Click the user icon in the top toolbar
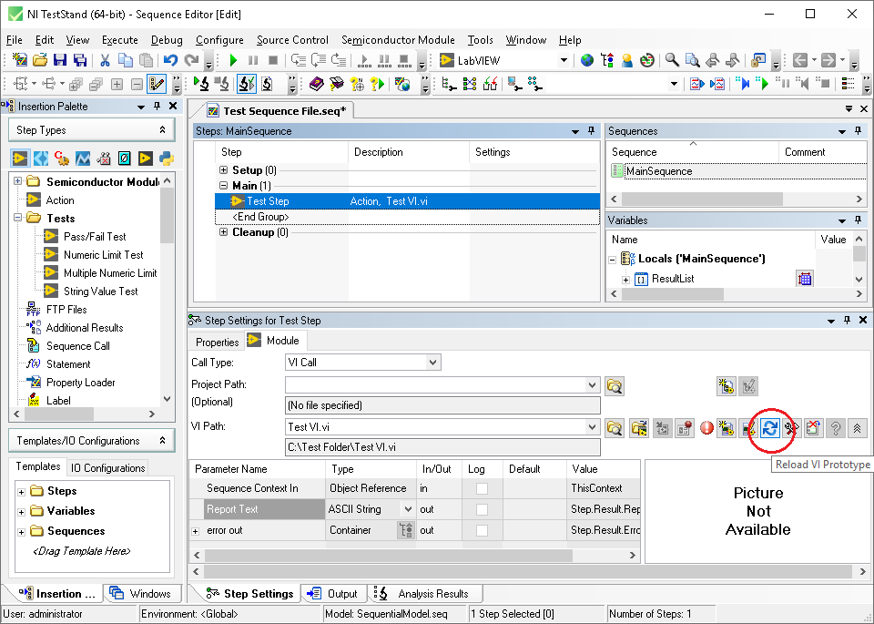 (x=627, y=60)
